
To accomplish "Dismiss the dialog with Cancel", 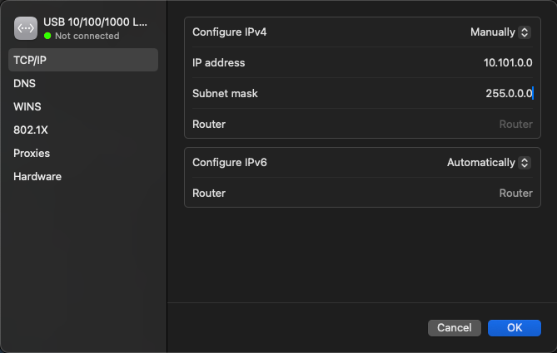I will click(455, 328).
